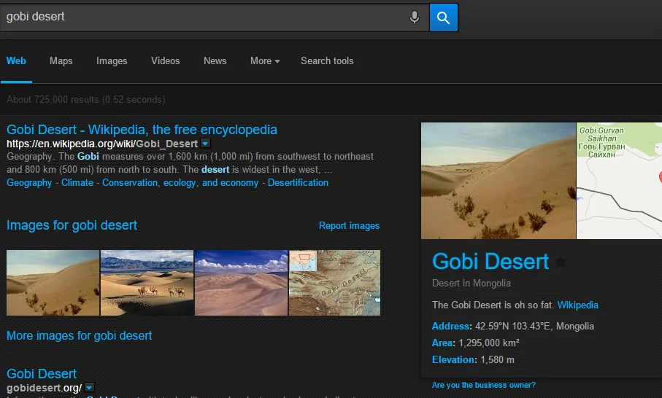This screenshot has height=398, width=662.
Task: Switch to the Videos tab
Action: click(x=166, y=61)
